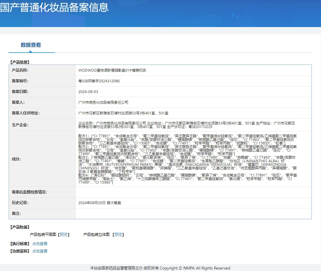Click the 备案后监督检查情况 row label
The width and height of the screenshot is (321, 271).
(x=29, y=192)
